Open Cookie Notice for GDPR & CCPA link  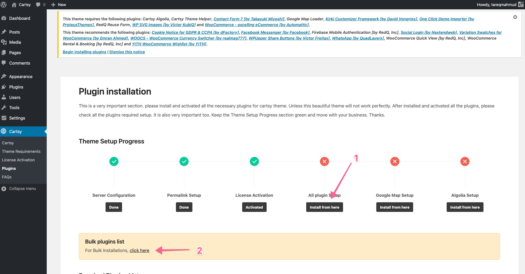pyautogui.click(x=195, y=32)
